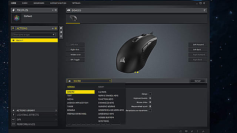Click the Profiles panel icon
The image size is (237, 133).
(x=13, y=10)
